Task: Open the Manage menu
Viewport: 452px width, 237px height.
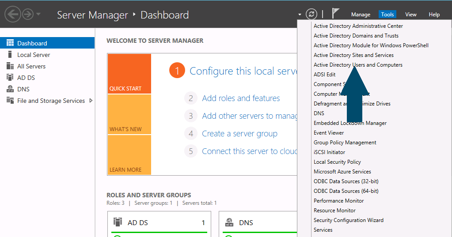Action: (x=361, y=15)
